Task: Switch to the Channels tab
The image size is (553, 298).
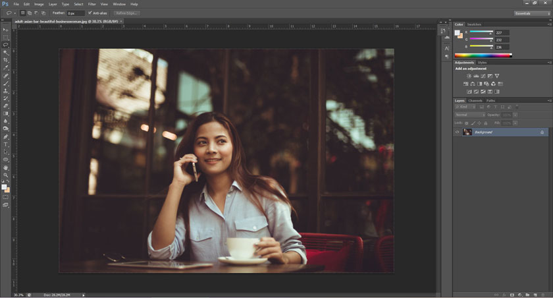Action: pyautogui.click(x=475, y=101)
